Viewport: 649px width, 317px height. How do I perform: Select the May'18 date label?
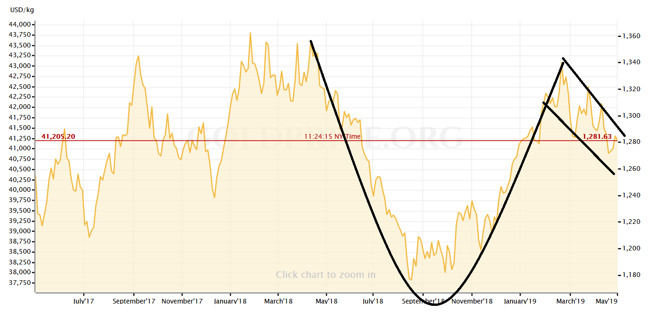point(326,301)
